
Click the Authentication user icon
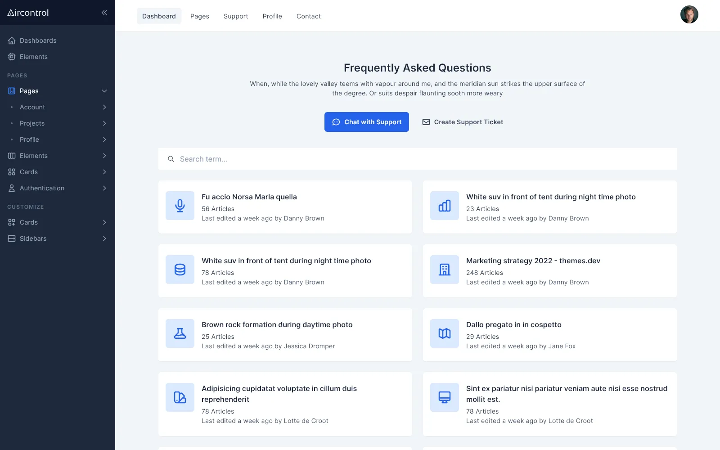(12, 188)
